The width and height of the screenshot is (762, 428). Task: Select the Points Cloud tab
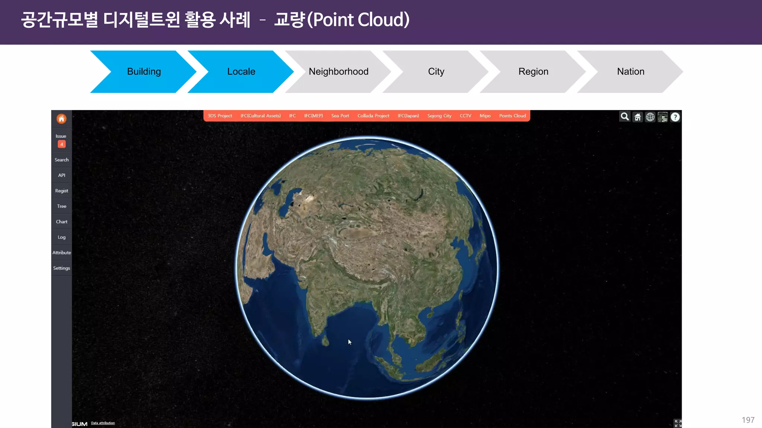pos(512,116)
